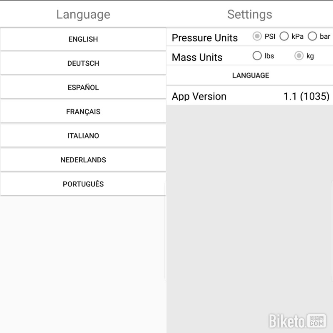333x333 pixels.
Task: Choose the DEUTSCH language option
Action: (x=83, y=63)
